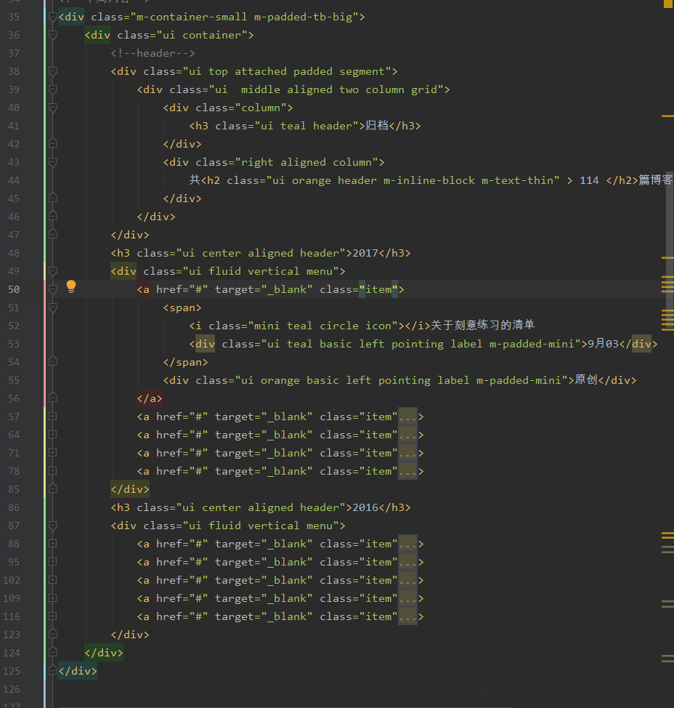Expand the folded anchor at line 95

point(53,562)
